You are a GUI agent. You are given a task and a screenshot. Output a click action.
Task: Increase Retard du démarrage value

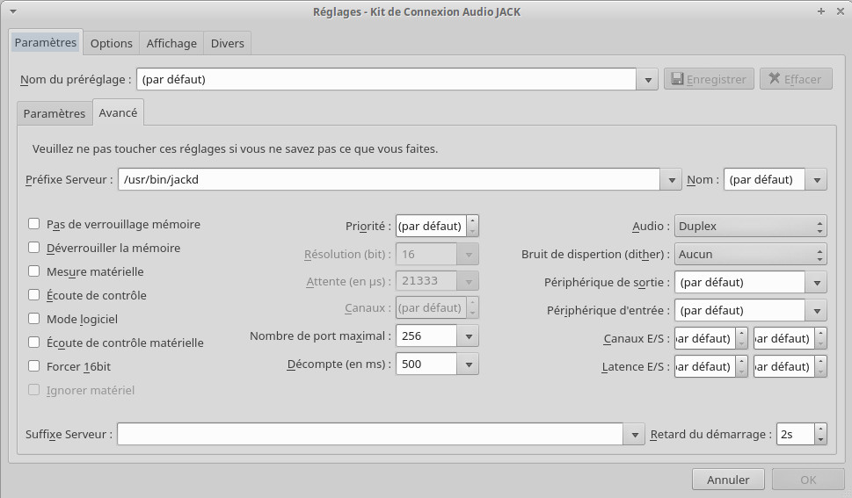pyautogui.click(x=820, y=429)
